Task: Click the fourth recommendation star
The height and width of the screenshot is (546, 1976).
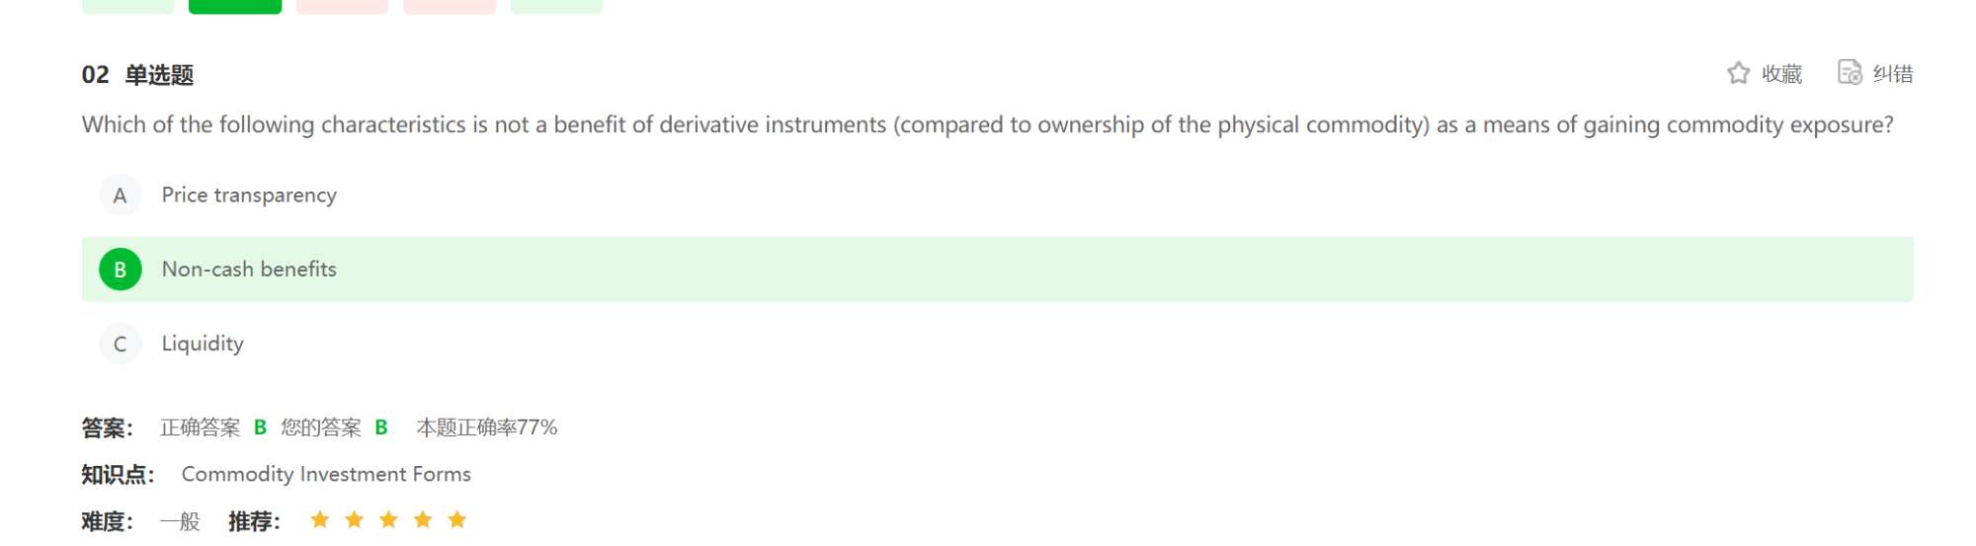Action: click(423, 519)
